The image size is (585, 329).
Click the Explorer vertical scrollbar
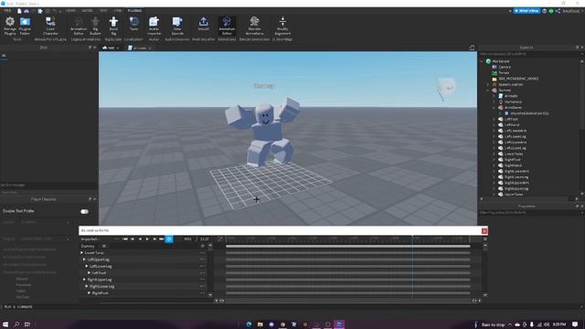click(582, 97)
